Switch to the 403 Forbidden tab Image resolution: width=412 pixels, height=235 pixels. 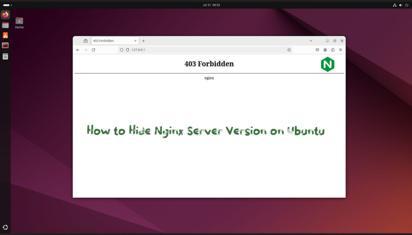113,41
